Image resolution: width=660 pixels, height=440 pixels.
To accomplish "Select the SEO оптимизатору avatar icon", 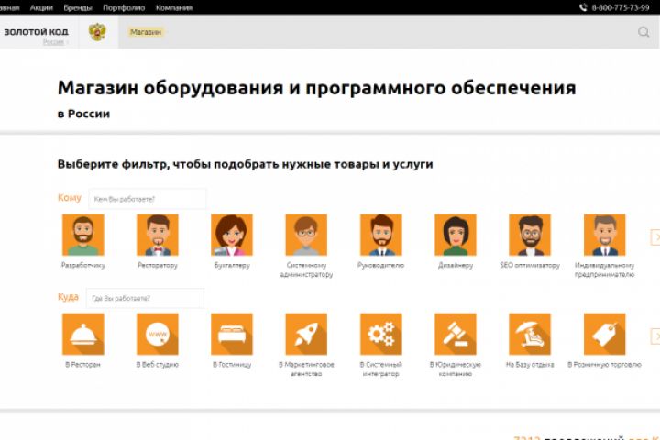I will (530, 235).
